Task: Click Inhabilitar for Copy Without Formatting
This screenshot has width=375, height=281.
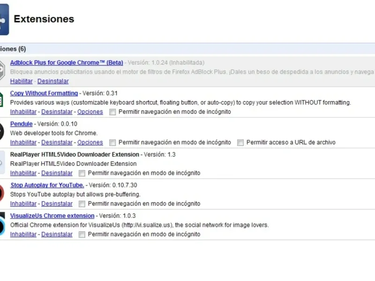Action: pyautogui.click(x=23, y=112)
